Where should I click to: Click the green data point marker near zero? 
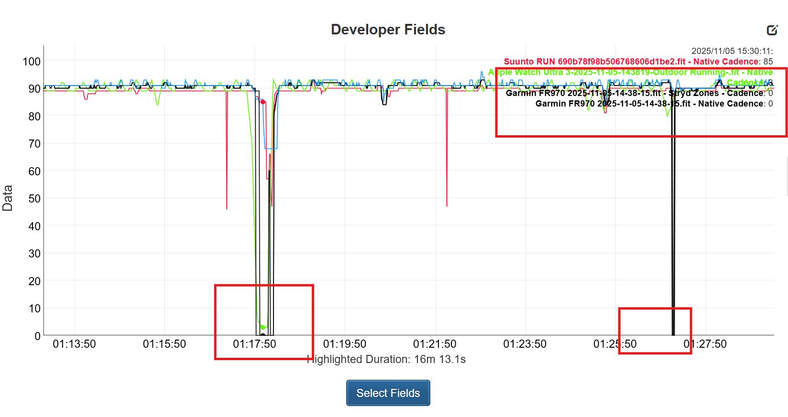tap(263, 327)
